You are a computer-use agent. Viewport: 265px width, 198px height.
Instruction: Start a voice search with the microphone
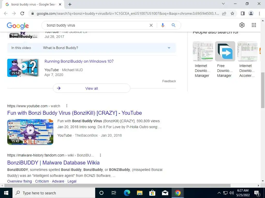point(163,25)
